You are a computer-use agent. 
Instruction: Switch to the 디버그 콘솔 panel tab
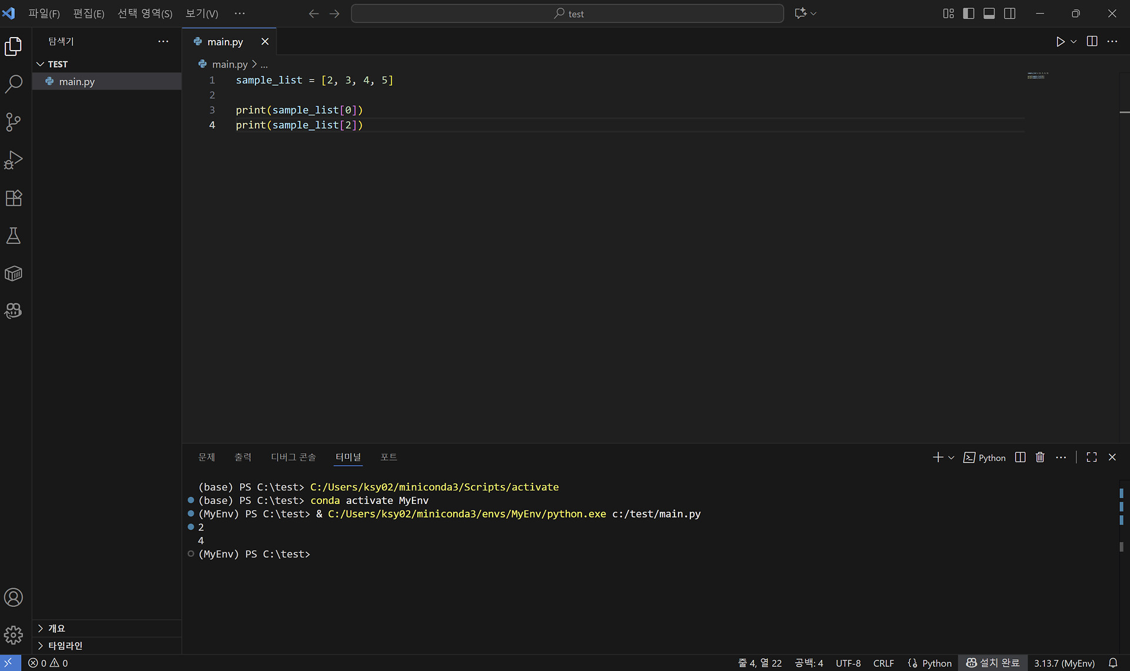[x=293, y=457]
